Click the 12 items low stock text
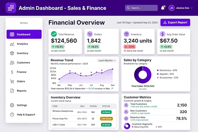This screenshot has height=132, width=198. [133, 51]
